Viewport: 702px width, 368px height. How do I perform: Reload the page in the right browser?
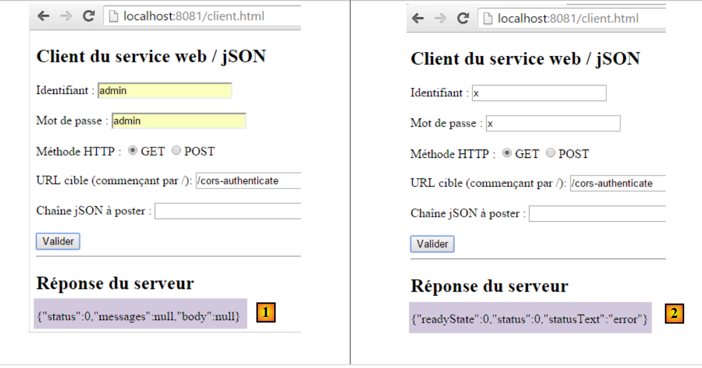tap(462, 19)
